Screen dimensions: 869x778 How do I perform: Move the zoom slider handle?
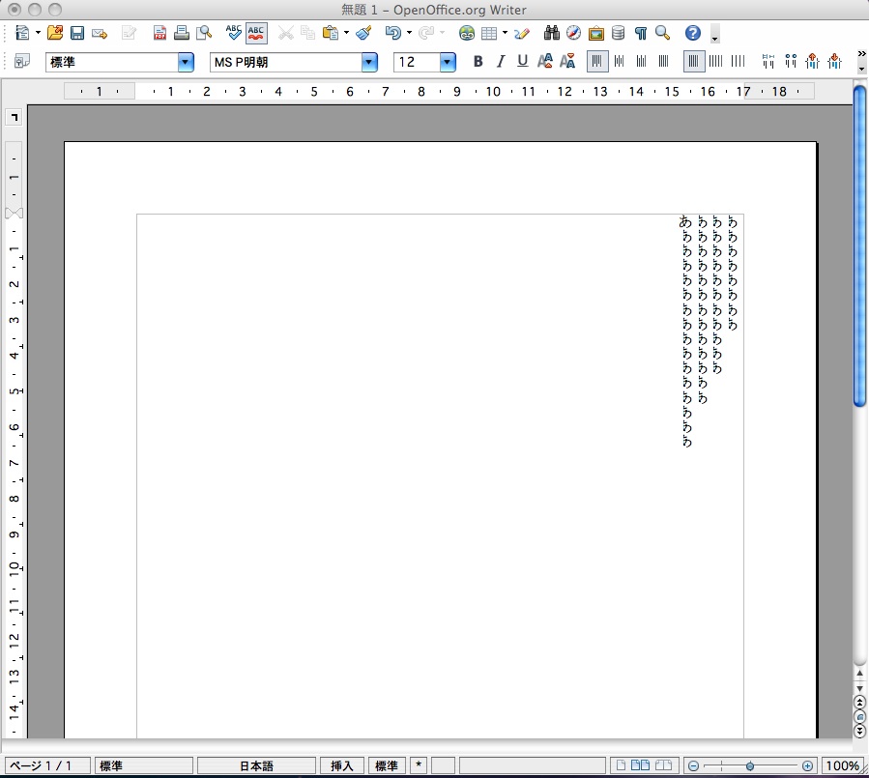750,766
